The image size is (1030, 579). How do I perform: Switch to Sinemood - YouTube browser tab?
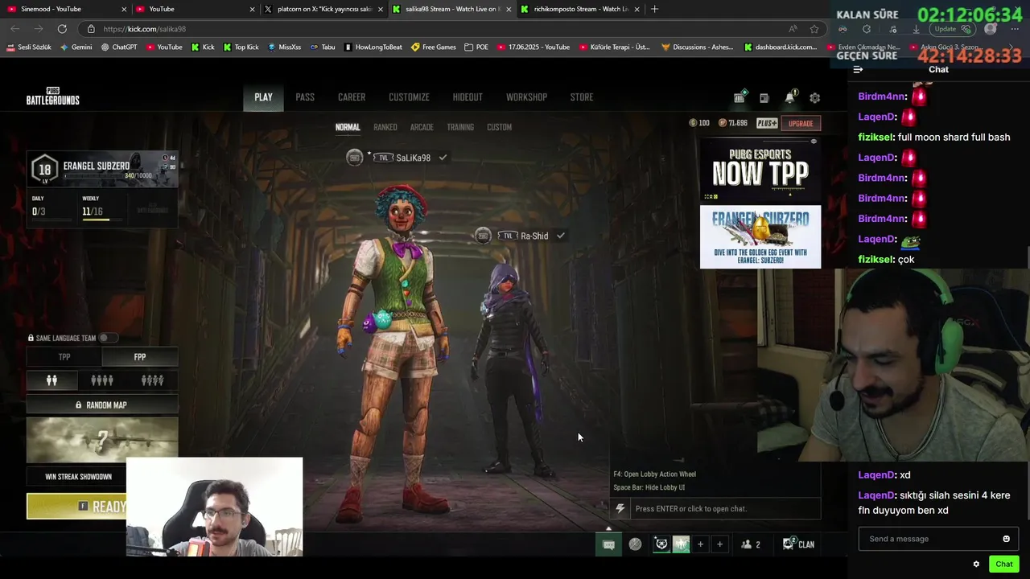pos(65,9)
